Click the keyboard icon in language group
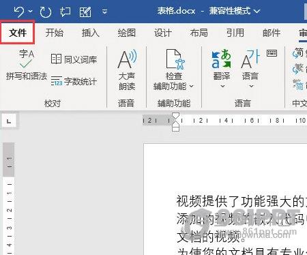The image size is (307, 255). click(272, 53)
